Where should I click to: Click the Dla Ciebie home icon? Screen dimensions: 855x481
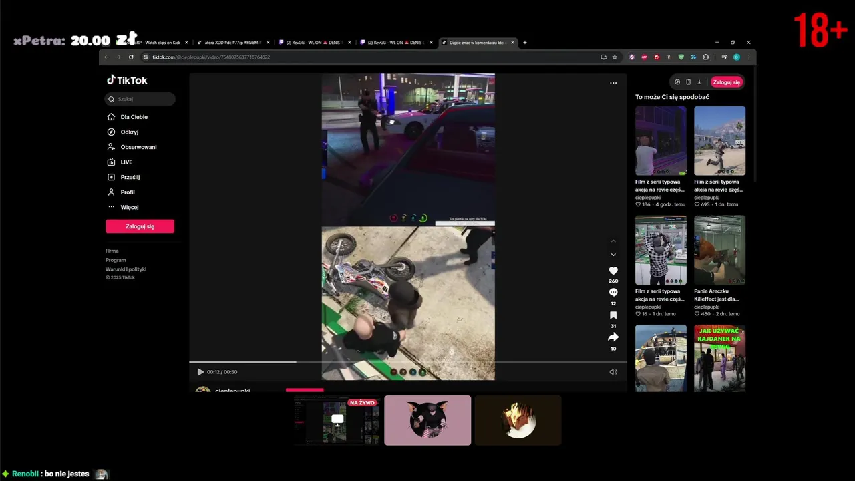pos(112,117)
